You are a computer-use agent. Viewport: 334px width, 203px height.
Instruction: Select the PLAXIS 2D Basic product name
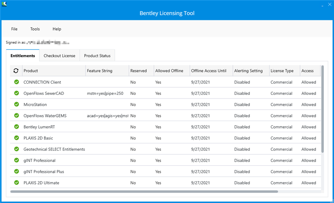coord(38,138)
